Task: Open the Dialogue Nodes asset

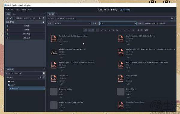Action: [65, 89]
